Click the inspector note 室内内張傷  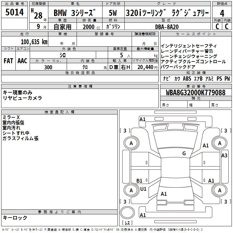[x=13, y=123]
